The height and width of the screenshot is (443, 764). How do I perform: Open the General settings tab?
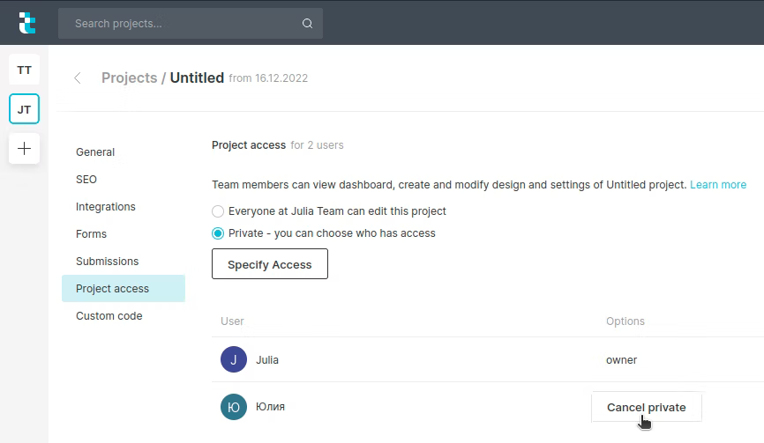(95, 152)
